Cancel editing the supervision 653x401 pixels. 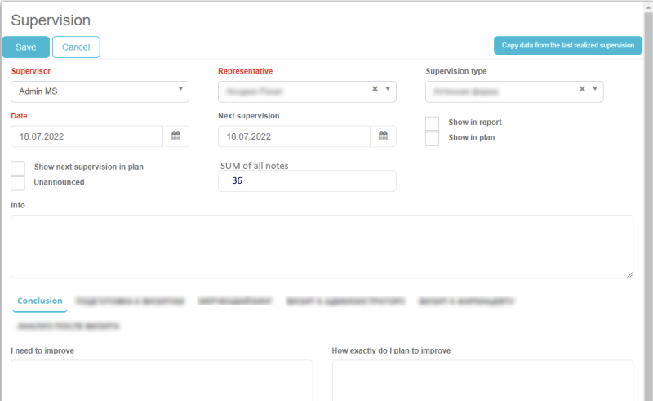(76, 47)
